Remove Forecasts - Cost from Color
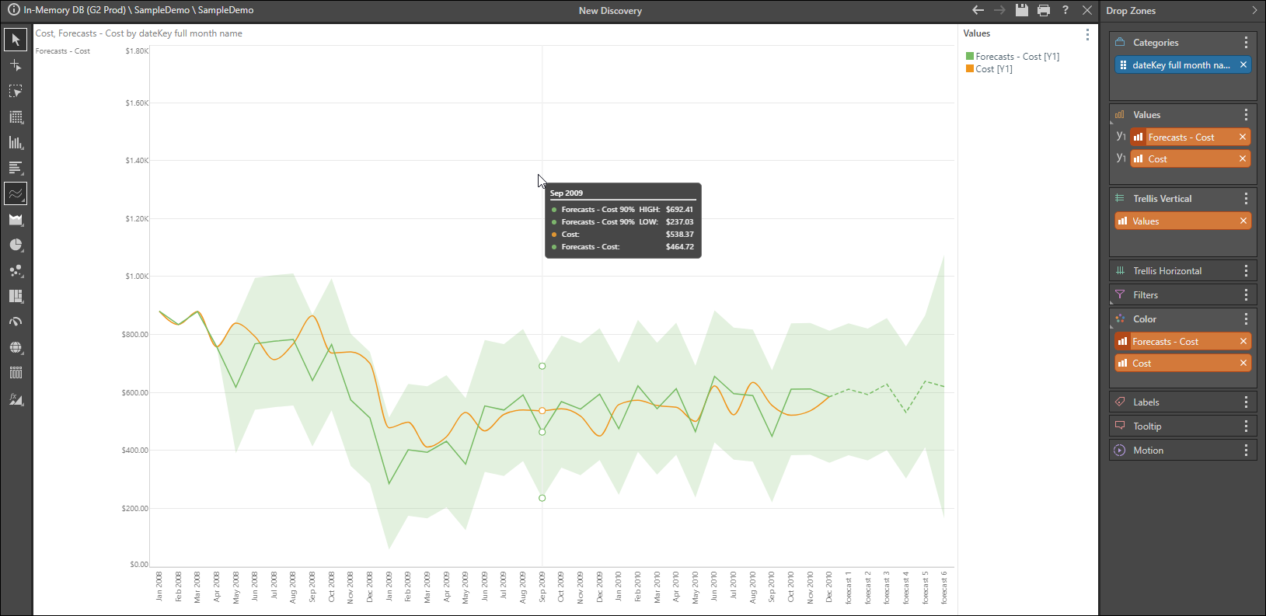Viewport: 1266px width, 616px height. pyautogui.click(x=1243, y=342)
